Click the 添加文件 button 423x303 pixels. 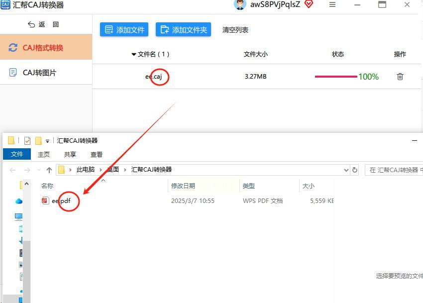124,29
